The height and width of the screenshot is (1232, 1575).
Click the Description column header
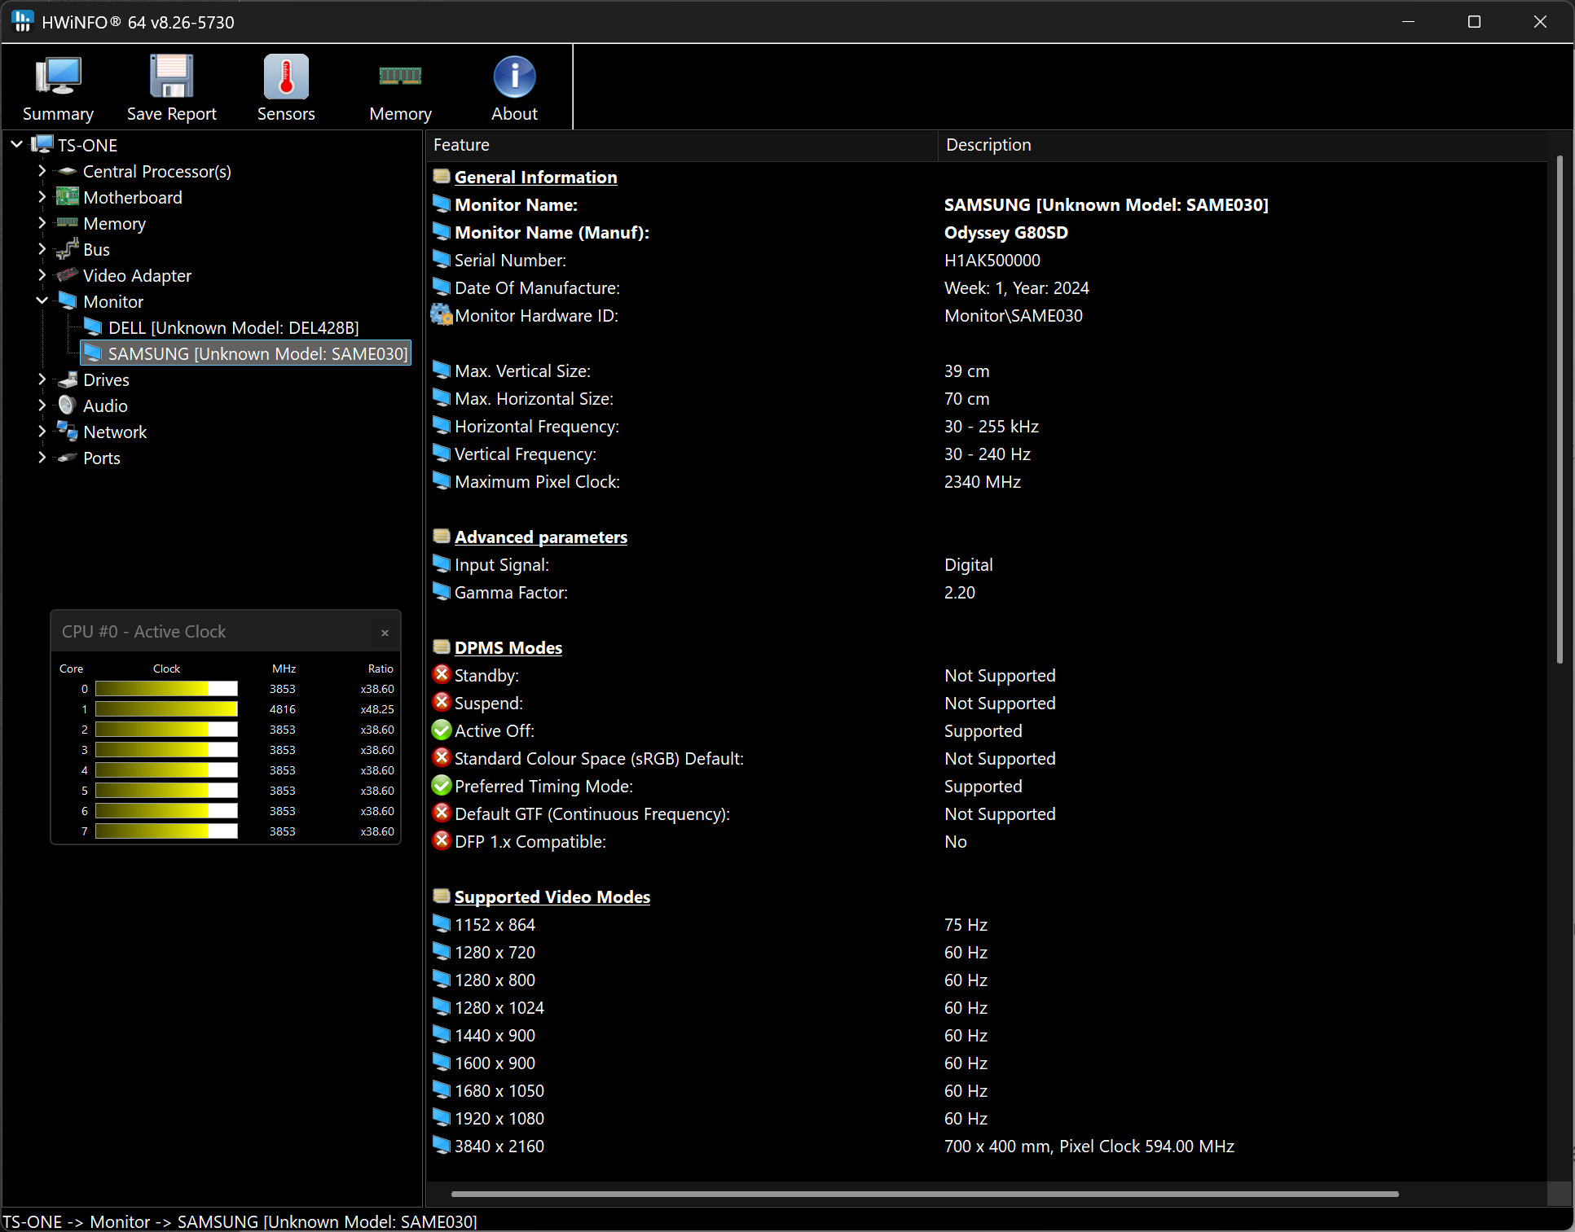pyautogui.click(x=1242, y=145)
